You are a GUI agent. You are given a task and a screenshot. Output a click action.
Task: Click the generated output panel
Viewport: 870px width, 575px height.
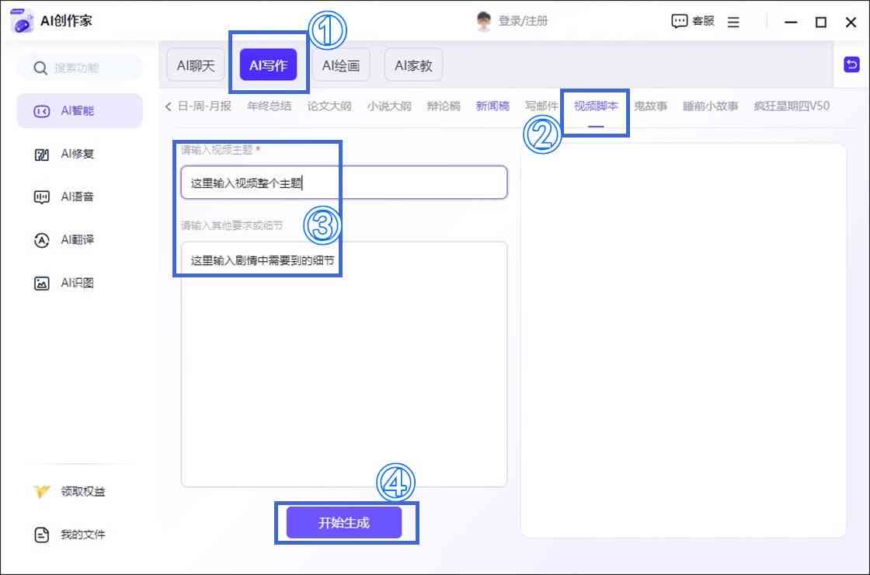684,340
